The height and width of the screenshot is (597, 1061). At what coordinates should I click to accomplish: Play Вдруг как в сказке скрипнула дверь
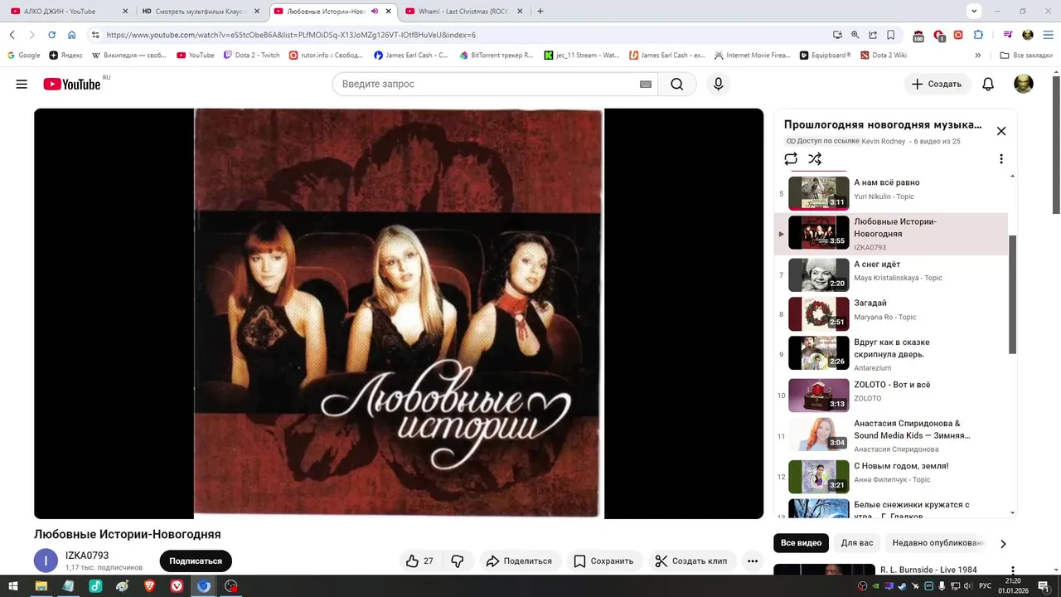pyautogui.click(x=891, y=353)
